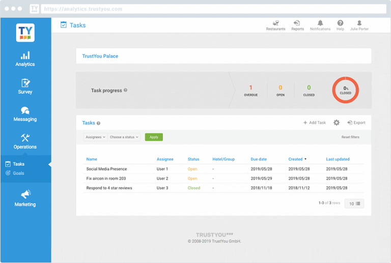This screenshot has height=263, width=391.
Task: Click the Export arrow icon
Action: coord(350,123)
